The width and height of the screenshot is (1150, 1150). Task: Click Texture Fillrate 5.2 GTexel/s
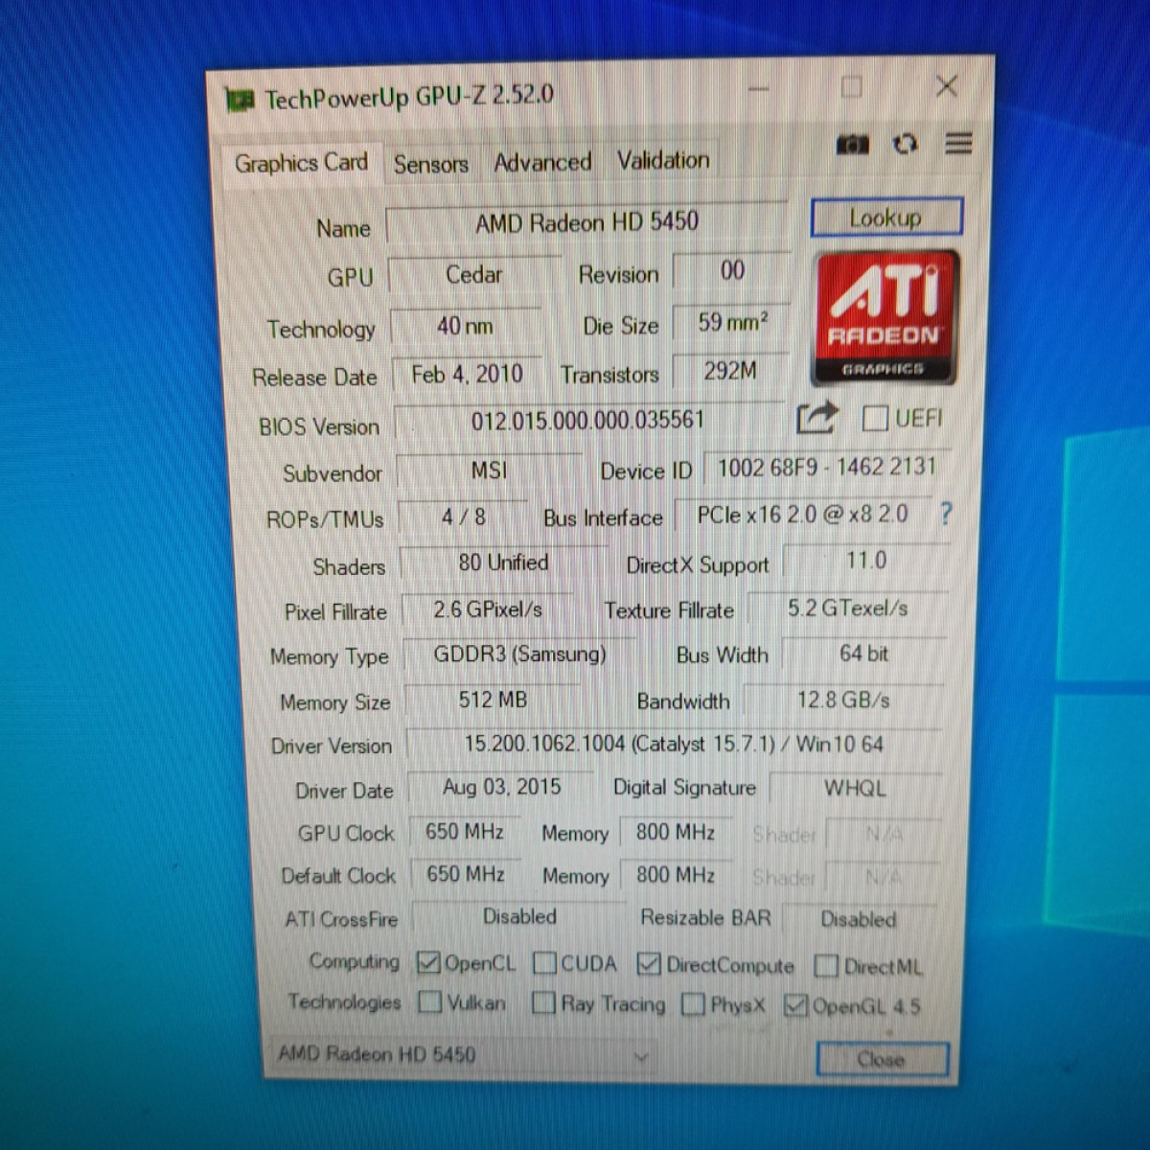click(847, 608)
